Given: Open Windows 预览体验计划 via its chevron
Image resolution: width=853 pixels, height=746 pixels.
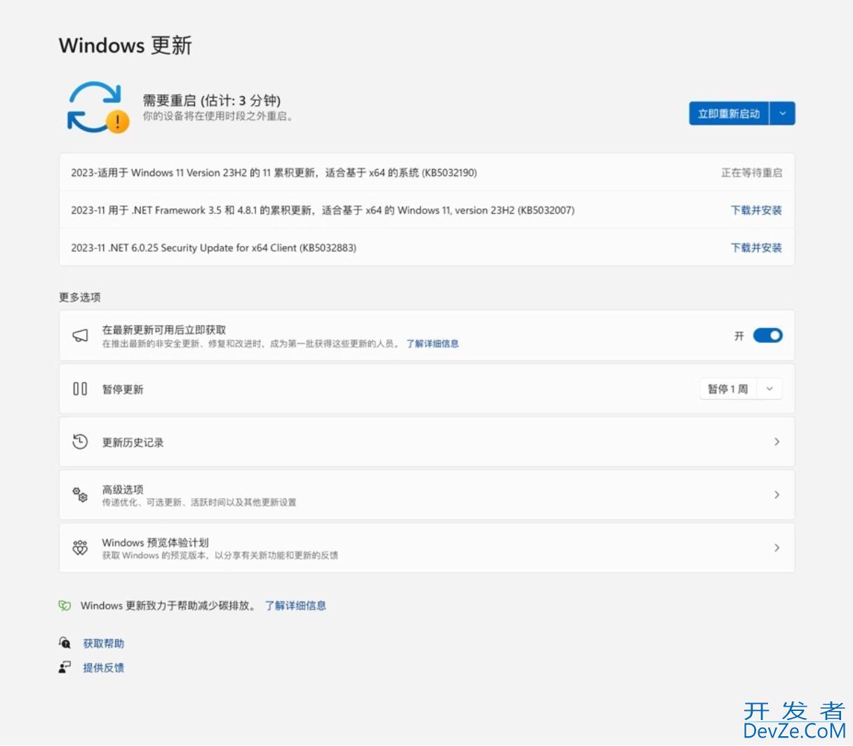Looking at the screenshot, I should [x=777, y=548].
